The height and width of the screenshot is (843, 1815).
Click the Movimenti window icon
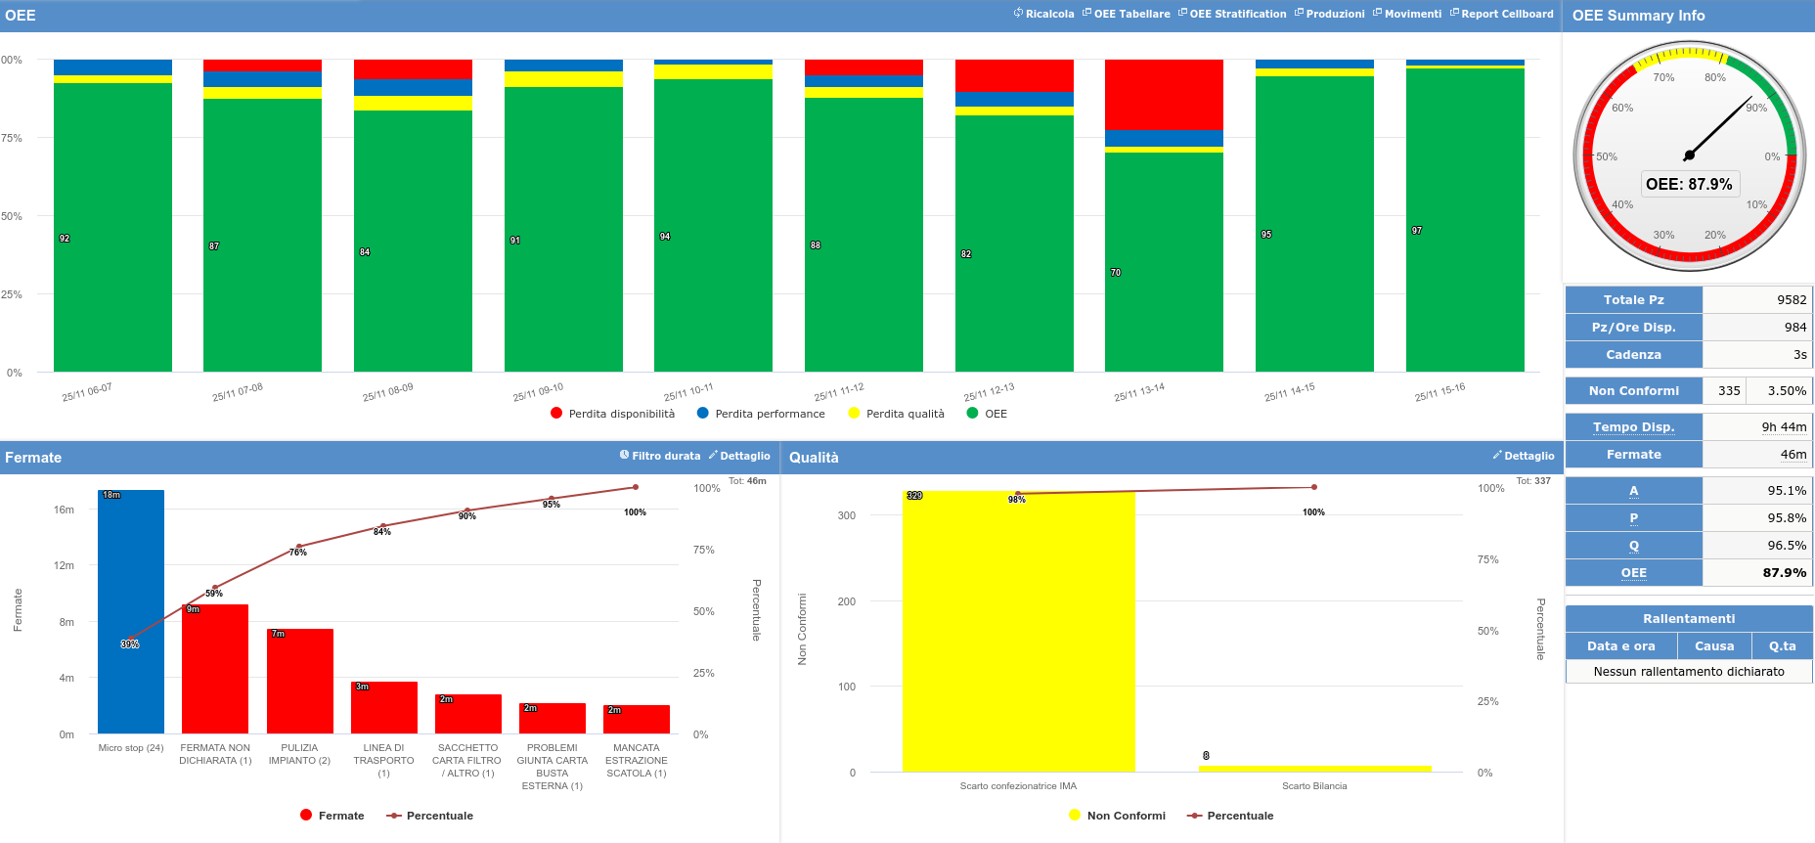click(x=1377, y=14)
